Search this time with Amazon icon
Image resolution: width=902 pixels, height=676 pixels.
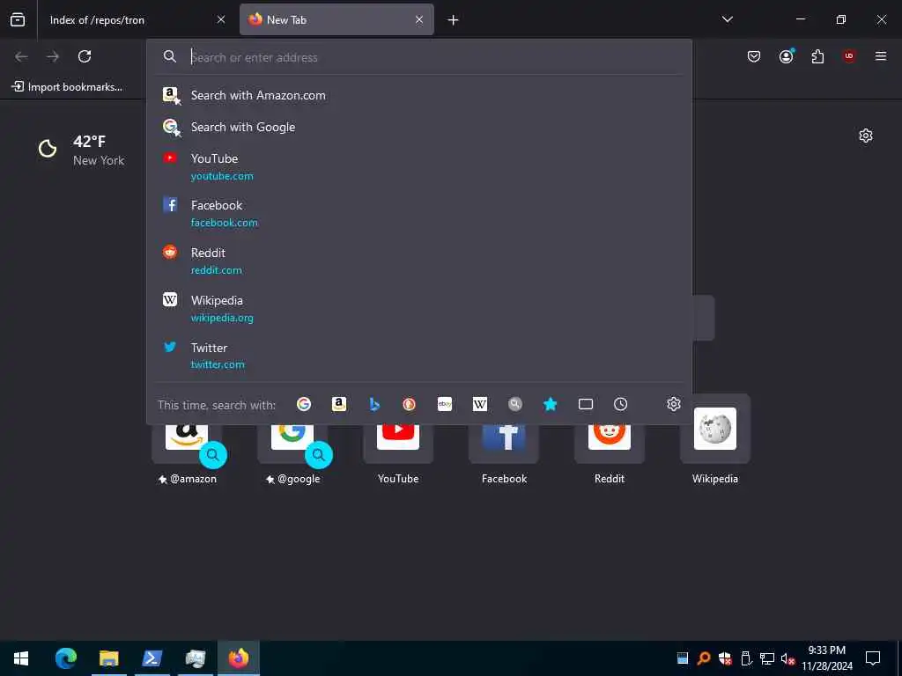[x=339, y=405]
